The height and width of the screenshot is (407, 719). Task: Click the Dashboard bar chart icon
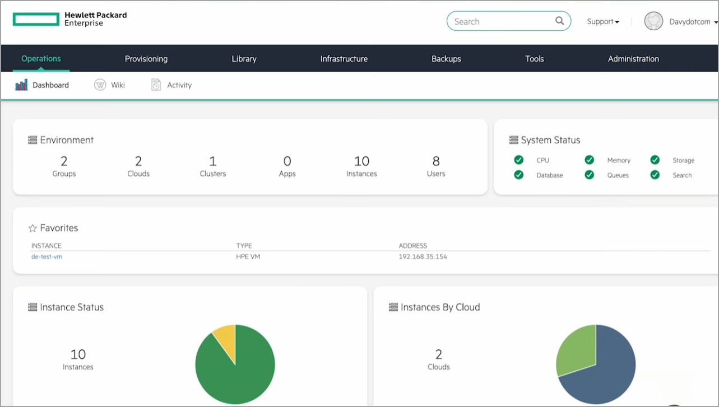click(21, 85)
